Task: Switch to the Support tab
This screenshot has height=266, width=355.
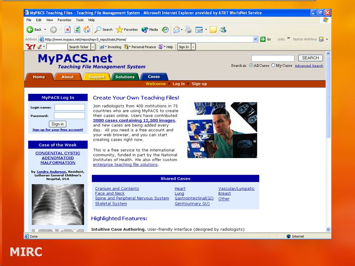Action: click(97, 77)
